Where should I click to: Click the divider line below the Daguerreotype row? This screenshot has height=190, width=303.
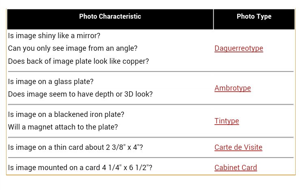click(x=151, y=71)
